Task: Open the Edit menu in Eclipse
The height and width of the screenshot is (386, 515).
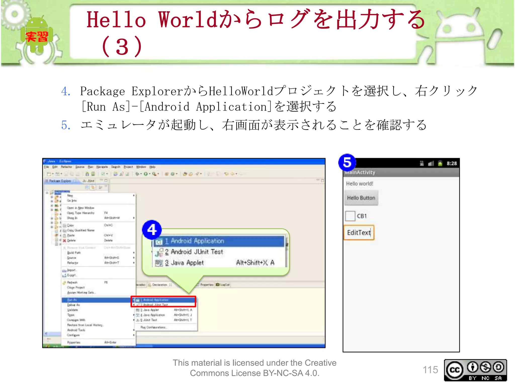Action: pos(55,167)
